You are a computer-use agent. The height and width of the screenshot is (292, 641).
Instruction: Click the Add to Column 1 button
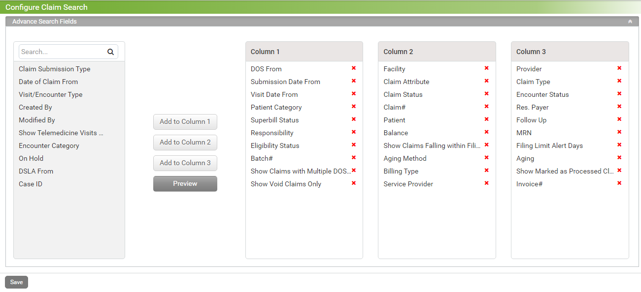coord(185,121)
